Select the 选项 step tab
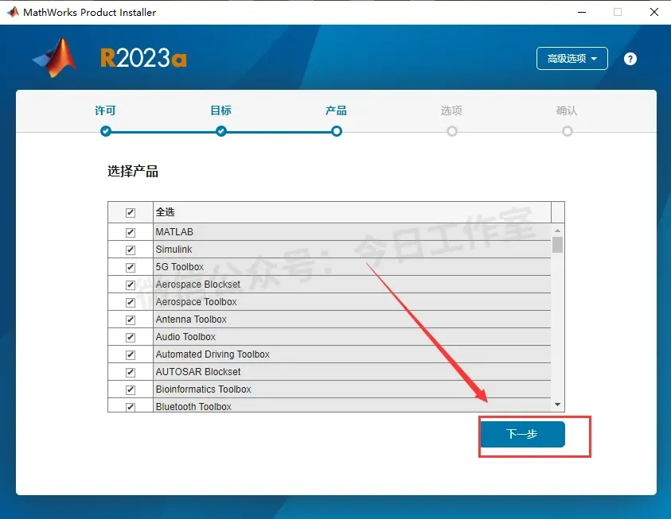671x519 pixels. point(451,110)
